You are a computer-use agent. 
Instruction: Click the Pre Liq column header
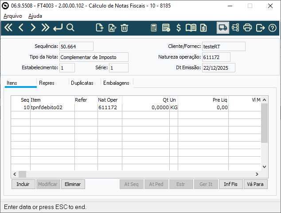coord(203,100)
